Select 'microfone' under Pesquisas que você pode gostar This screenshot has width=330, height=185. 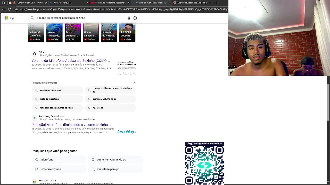pos(59,160)
